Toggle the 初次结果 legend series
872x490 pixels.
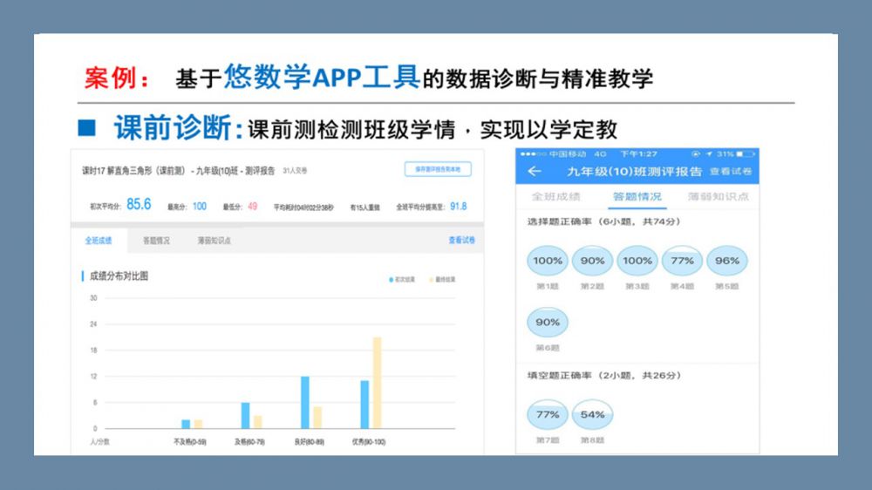[x=401, y=280]
